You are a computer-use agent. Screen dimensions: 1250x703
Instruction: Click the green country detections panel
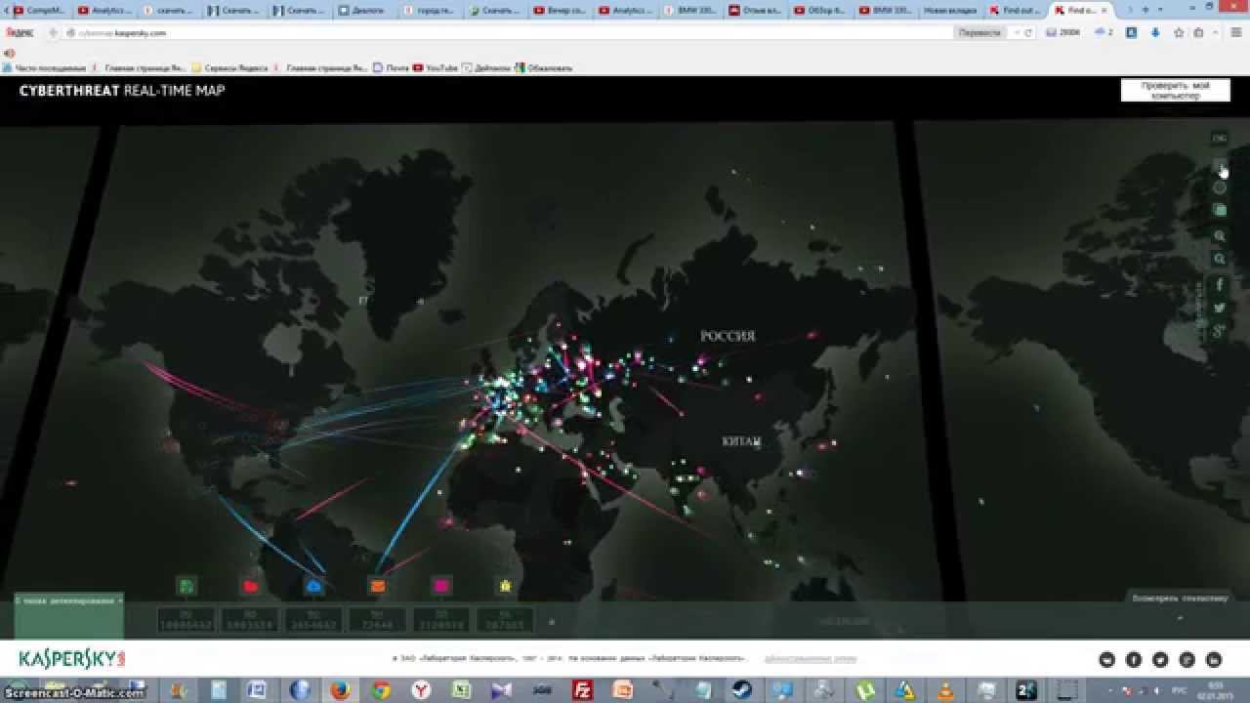(x=68, y=616)
